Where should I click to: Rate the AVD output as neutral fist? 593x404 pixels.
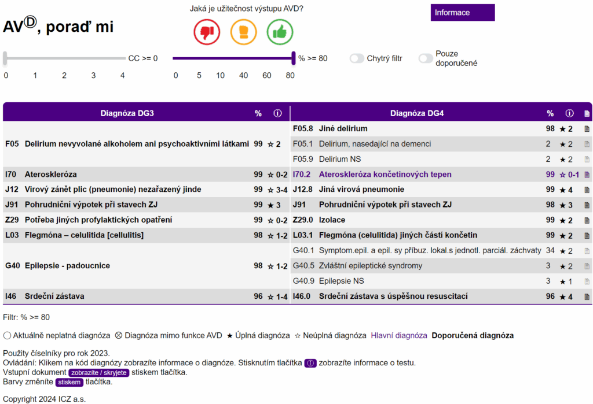coord(244,32)
